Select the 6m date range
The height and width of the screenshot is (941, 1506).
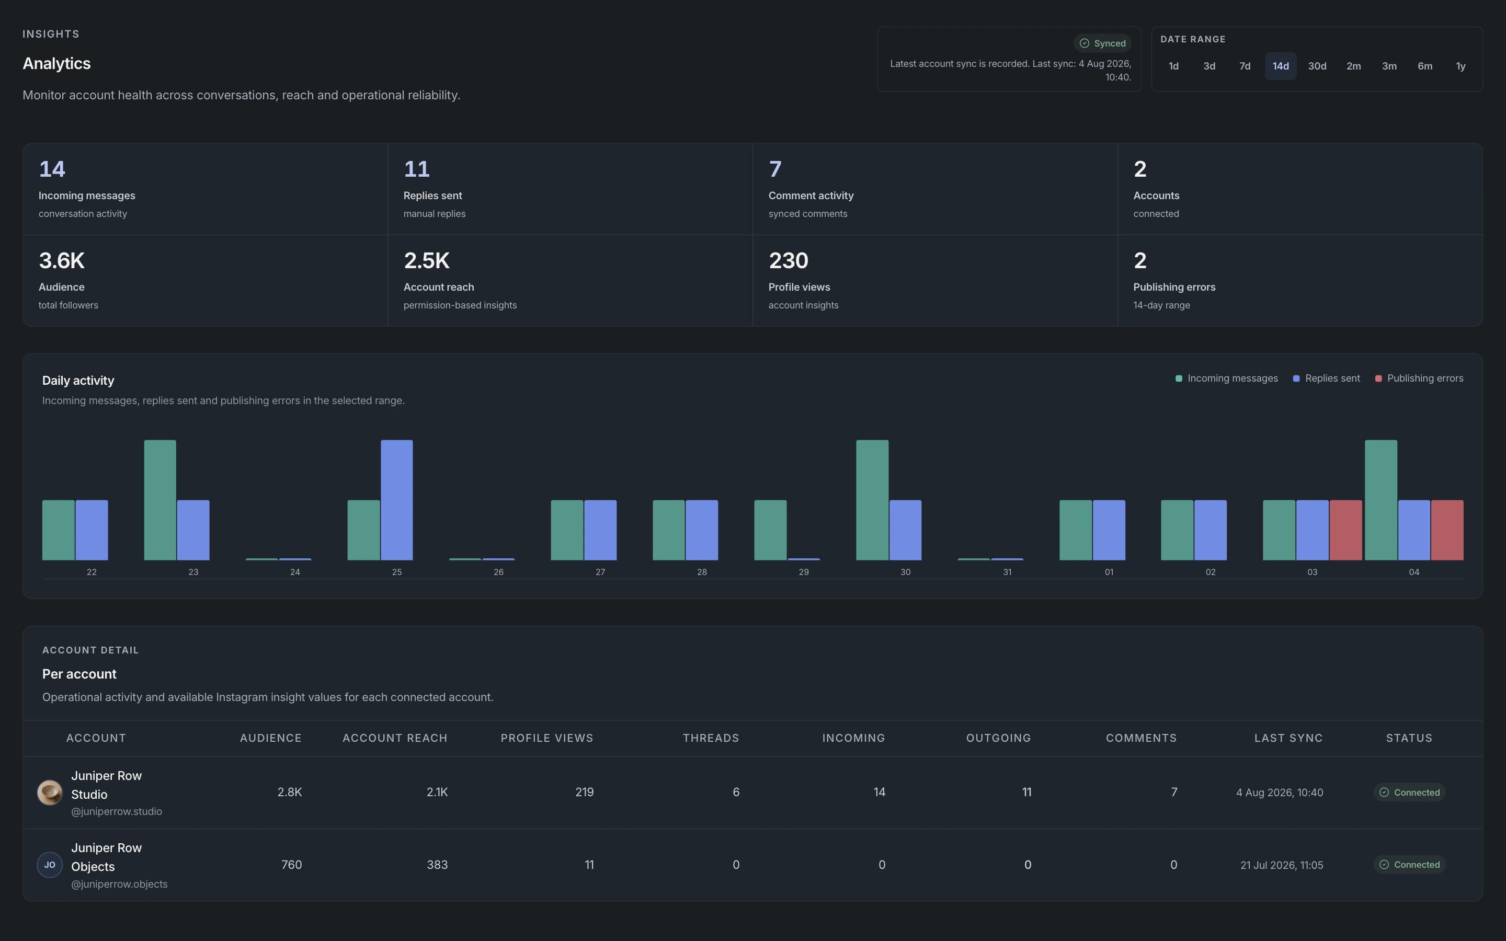point(1424,66)
